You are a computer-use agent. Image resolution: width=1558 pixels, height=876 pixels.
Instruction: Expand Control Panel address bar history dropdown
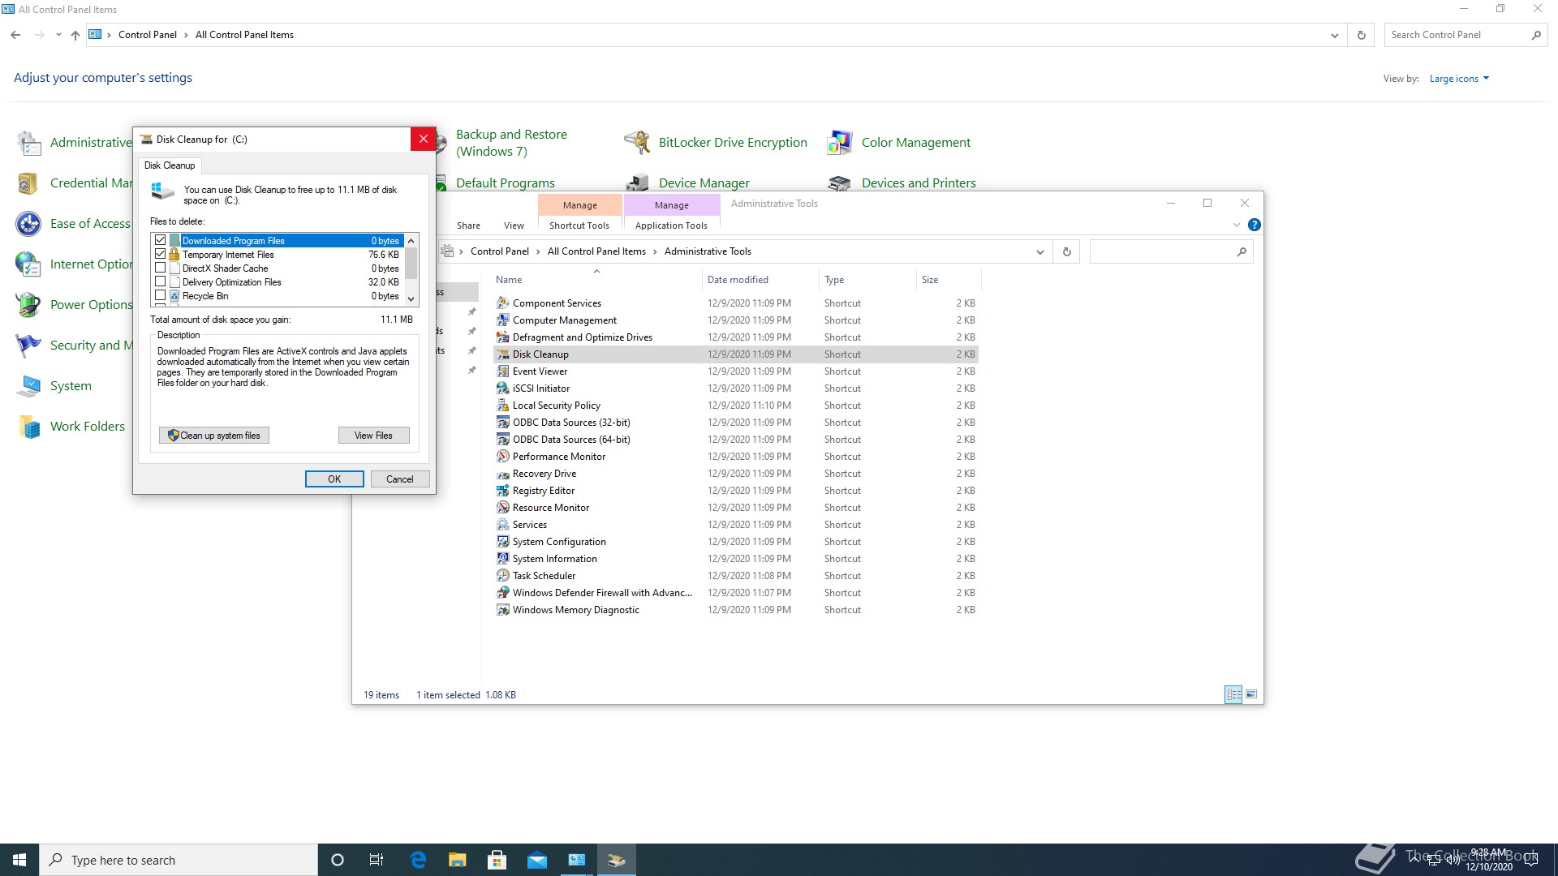coord(1334,35)
